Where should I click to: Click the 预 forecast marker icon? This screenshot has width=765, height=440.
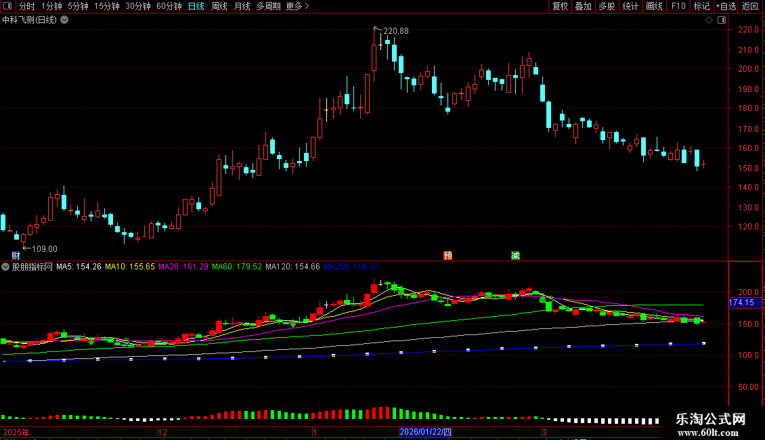pos(448,256)
